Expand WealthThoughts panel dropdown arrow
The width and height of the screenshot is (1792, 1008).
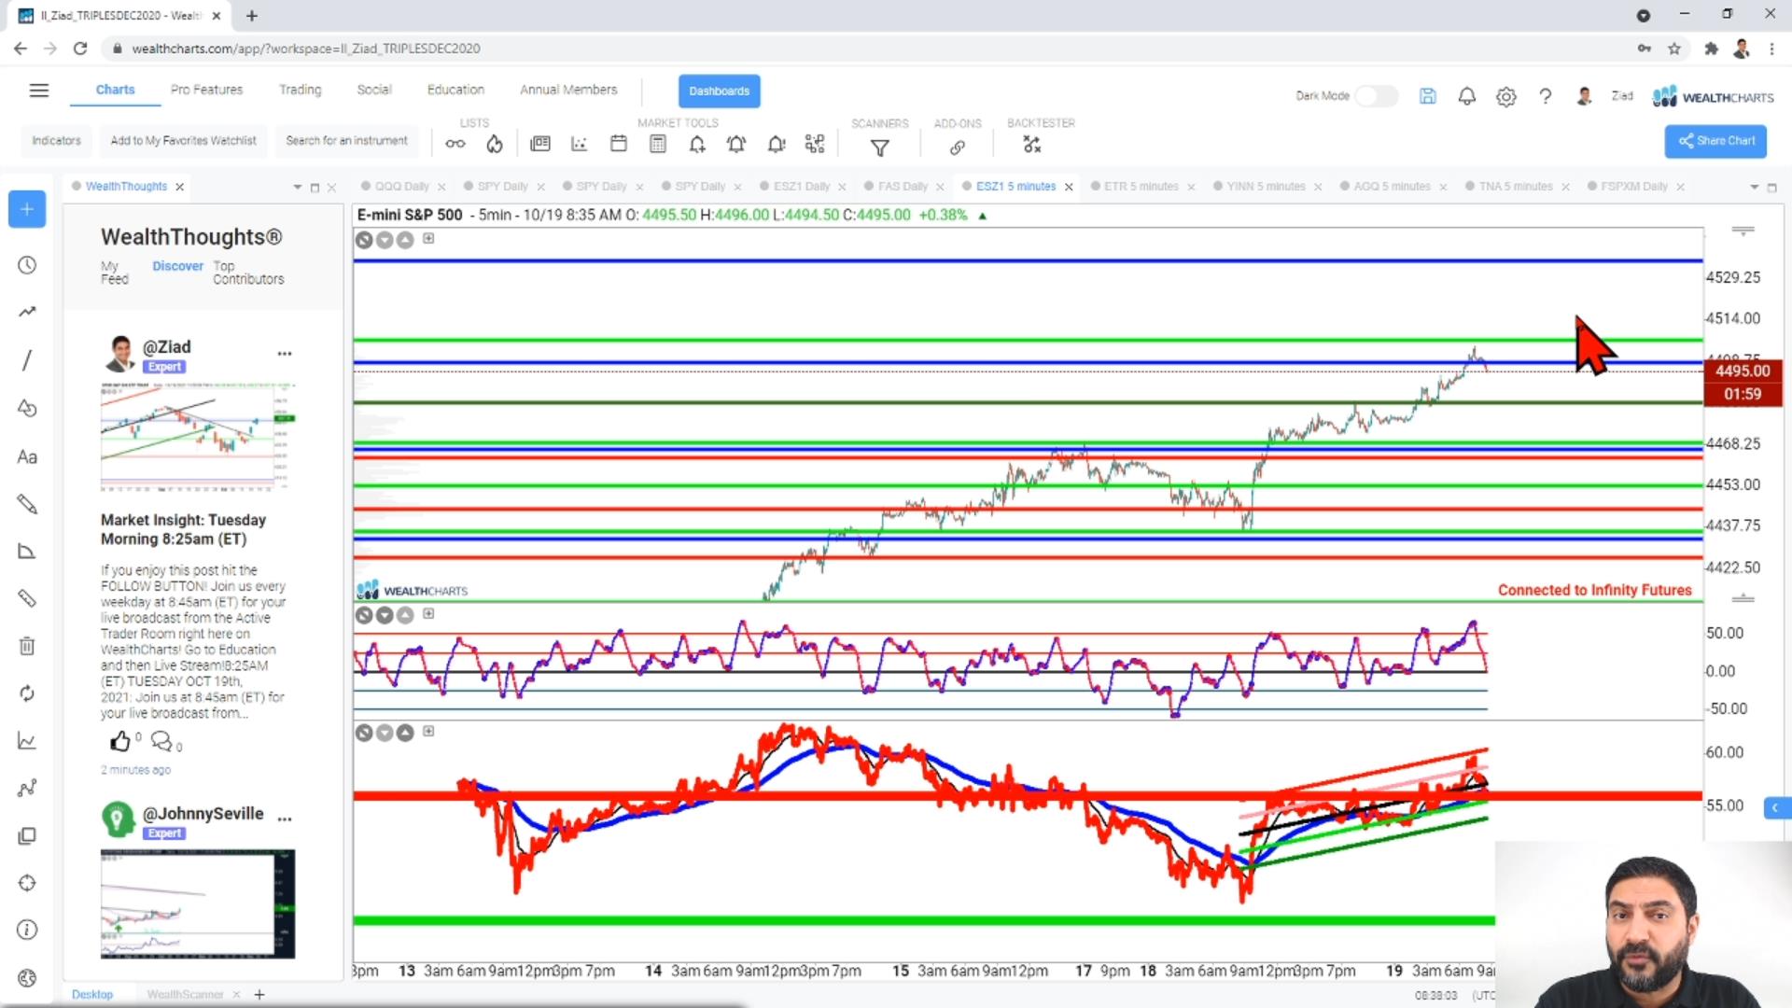point(297,188)
